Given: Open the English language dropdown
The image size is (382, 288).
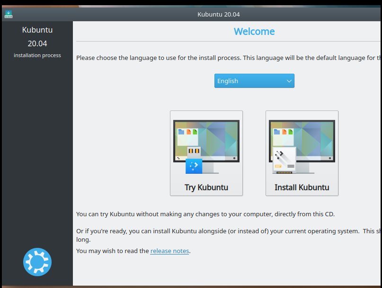Looking at the screenshot, I should (x=254, y=81).
